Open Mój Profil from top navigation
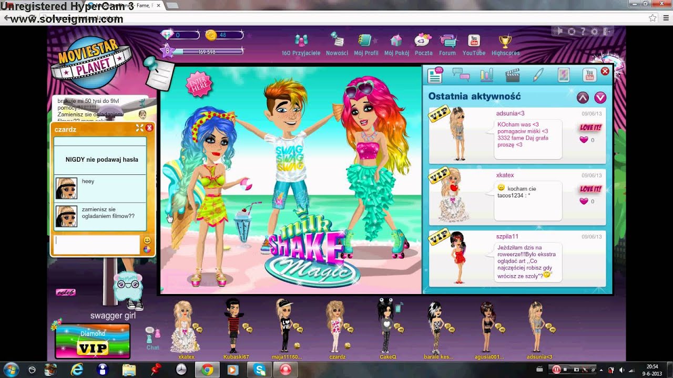 click(366, 45)
